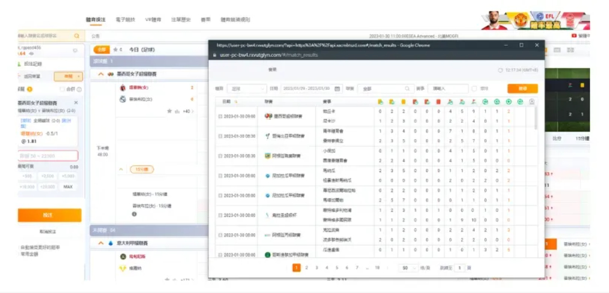The height and width of the screenshot is (293, 609).
Task: Click the refresh icon beside the clock time
Action: (x=501, y=70)
